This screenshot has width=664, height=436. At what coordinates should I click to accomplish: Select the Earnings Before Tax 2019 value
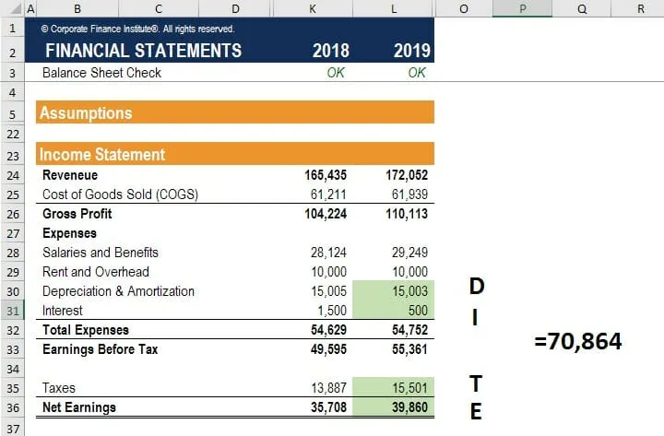(x=409, y=349)
